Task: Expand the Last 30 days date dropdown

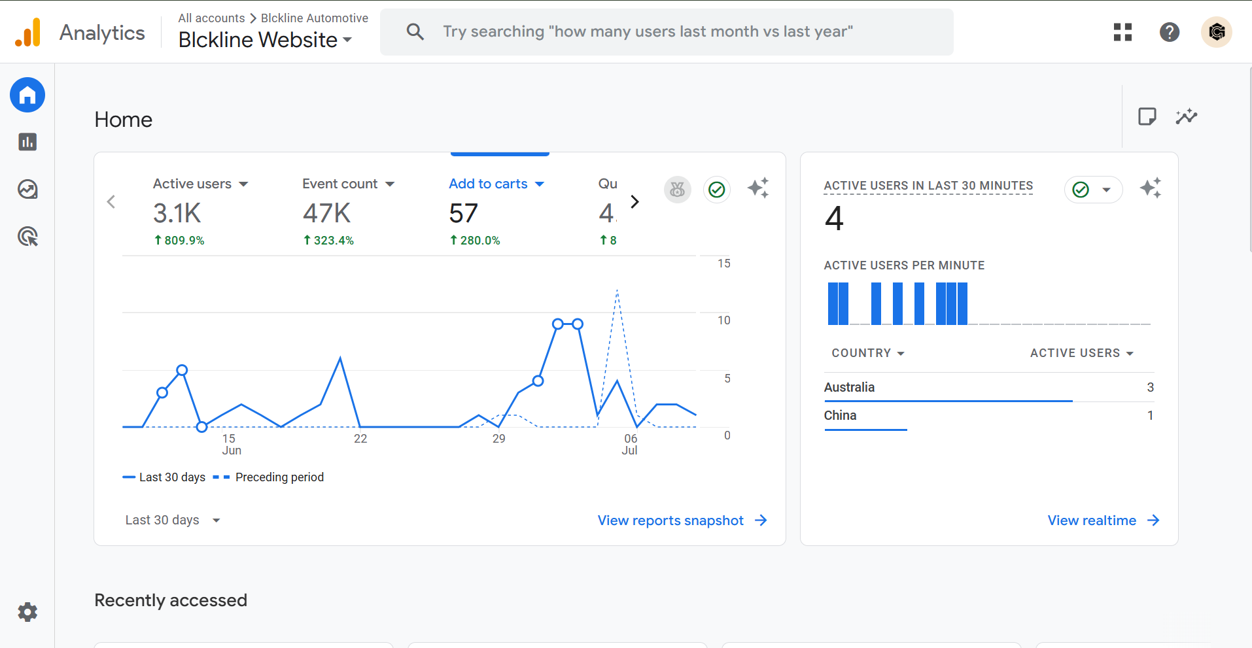Action: (173, 520)
